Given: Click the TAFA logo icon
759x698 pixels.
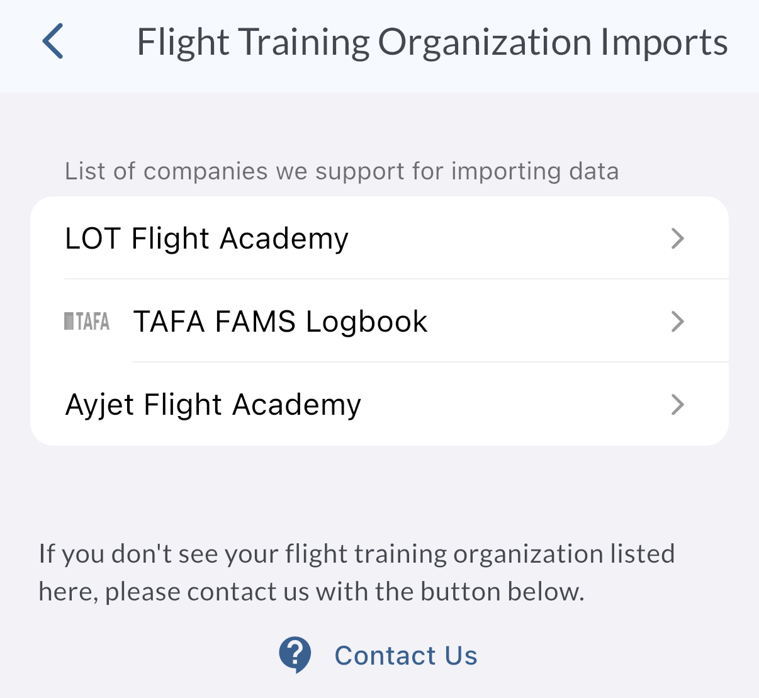Looking at the screenshot, I should point(87,322).
